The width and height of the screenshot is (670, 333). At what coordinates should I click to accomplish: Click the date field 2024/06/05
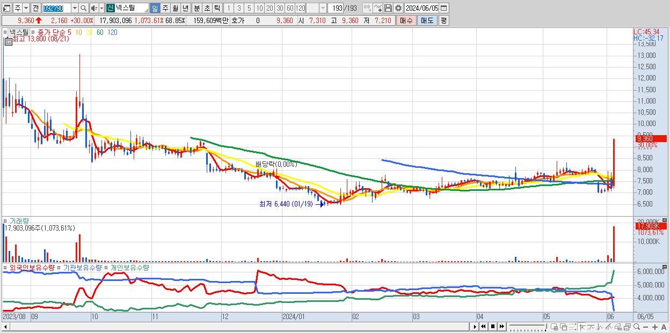[421, 8]
